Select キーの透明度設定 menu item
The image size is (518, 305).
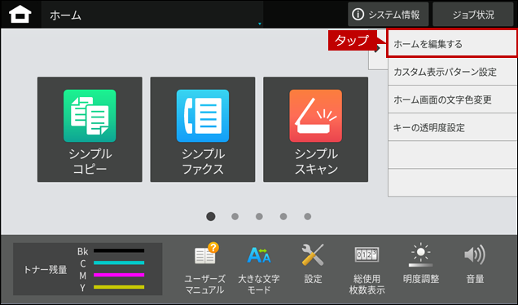(x=453, y=127)
